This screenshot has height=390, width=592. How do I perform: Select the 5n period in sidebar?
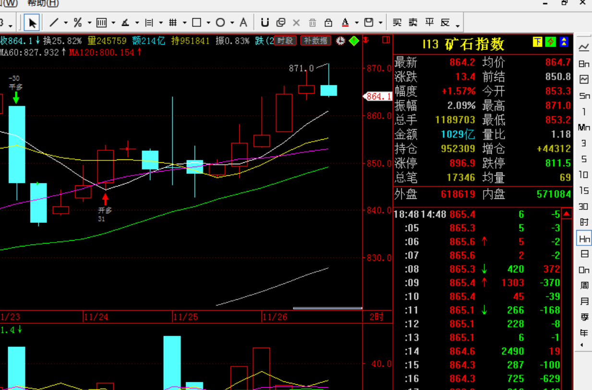584,96
